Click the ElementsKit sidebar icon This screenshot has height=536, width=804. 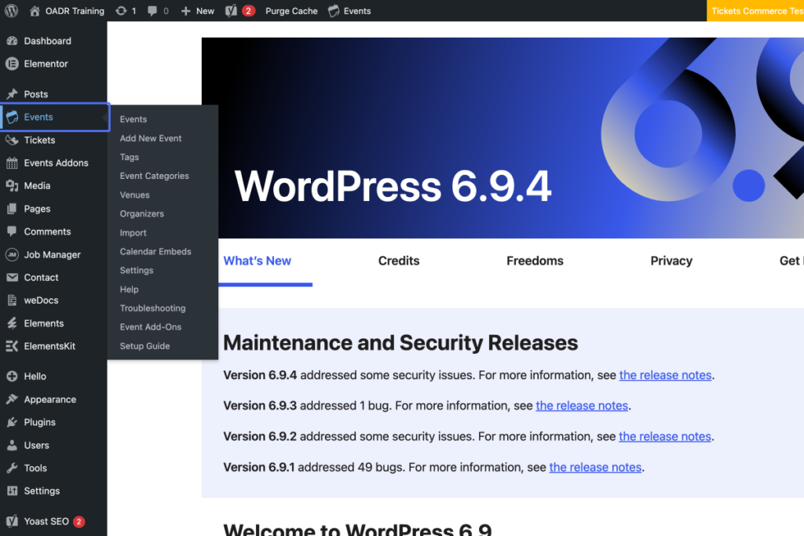[x=12, y=346]
